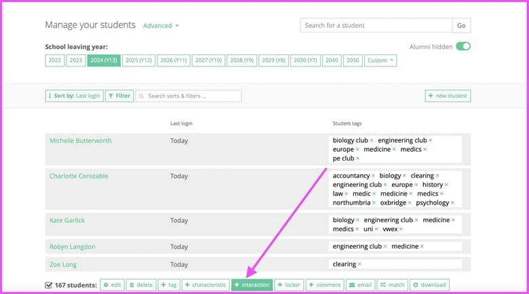This screenshot has height=294, width=529.
Task: Click the bulk edit button
Action: pyautogui.click(x=113, y=285)
